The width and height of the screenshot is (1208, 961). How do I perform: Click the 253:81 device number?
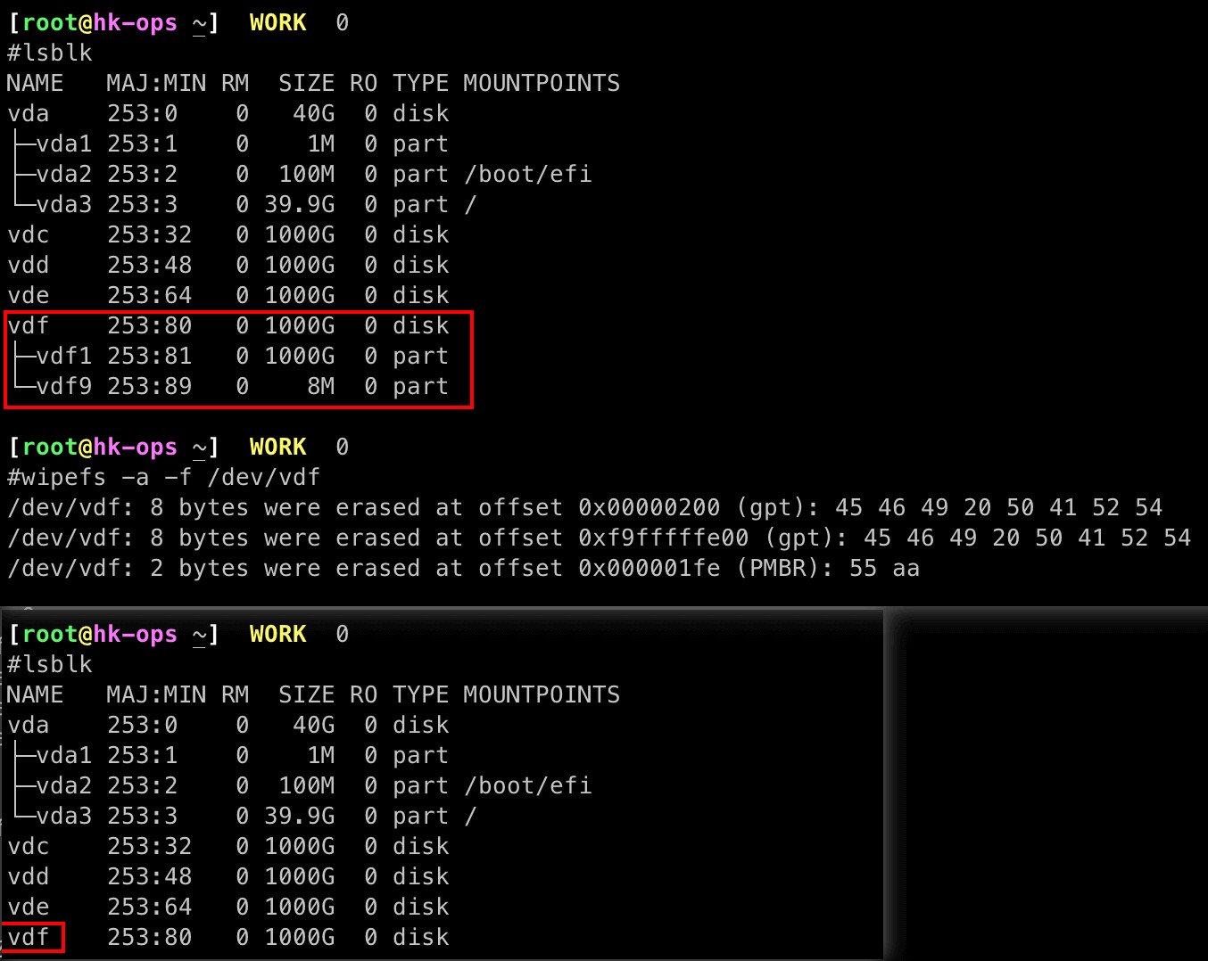point(149,357)
